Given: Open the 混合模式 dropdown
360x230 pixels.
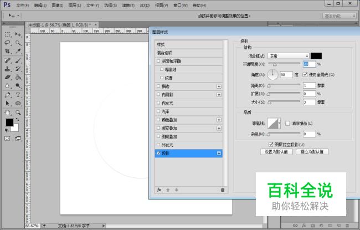Looking at the screenshot, I should point(289,56).
